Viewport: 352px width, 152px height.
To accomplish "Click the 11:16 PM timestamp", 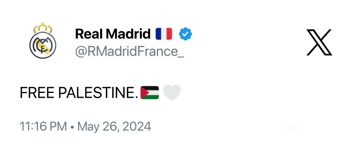I will (x=43, y=126).
